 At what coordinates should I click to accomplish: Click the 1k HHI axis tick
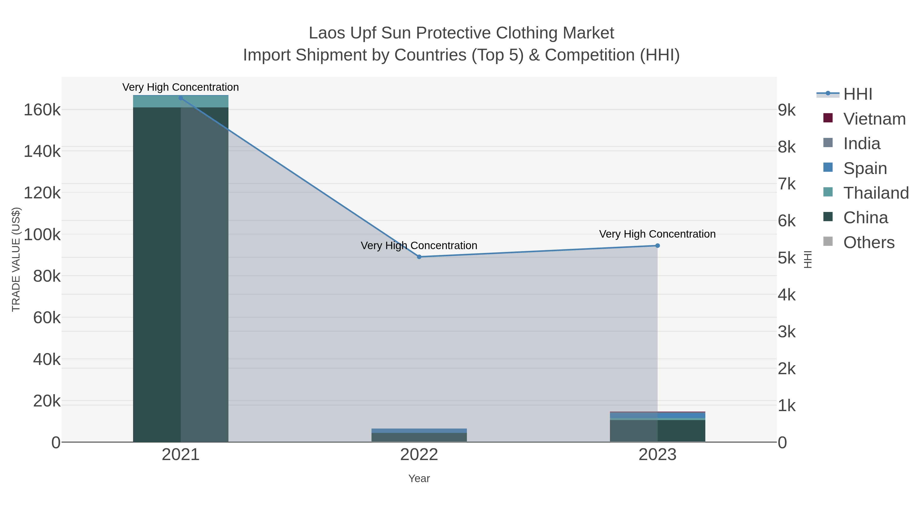[x=787, y=406]
